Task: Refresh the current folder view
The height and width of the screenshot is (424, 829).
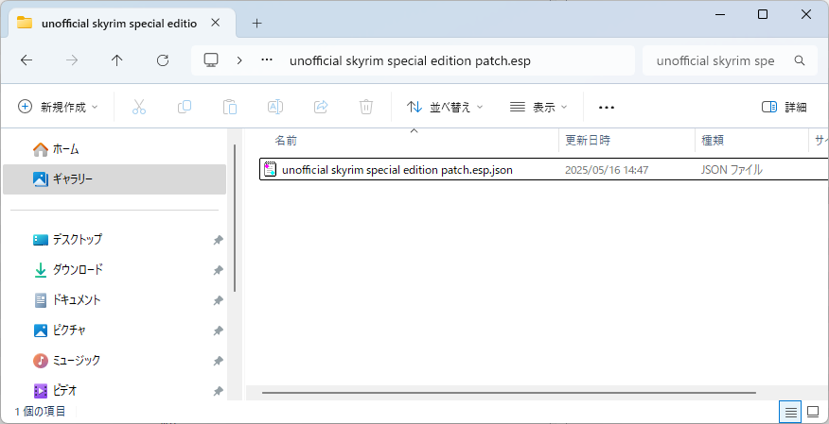Action: point(163,60)
